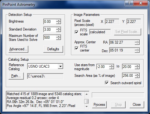Increase minimum magnitude with up arrow

click(112, 66)
